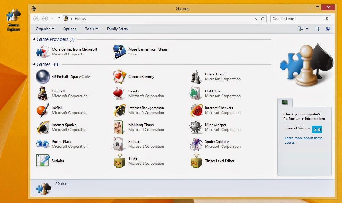The width and height of the screenshot is (342, 203).
Task: Click the Options menu item
Action: (70, 29)
